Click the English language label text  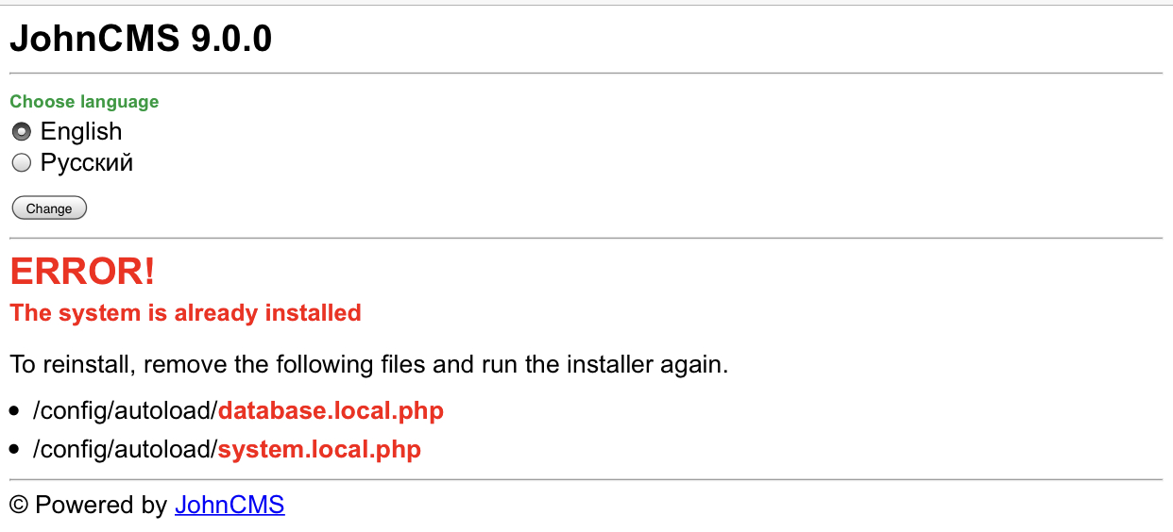click(x=81, y=131)
